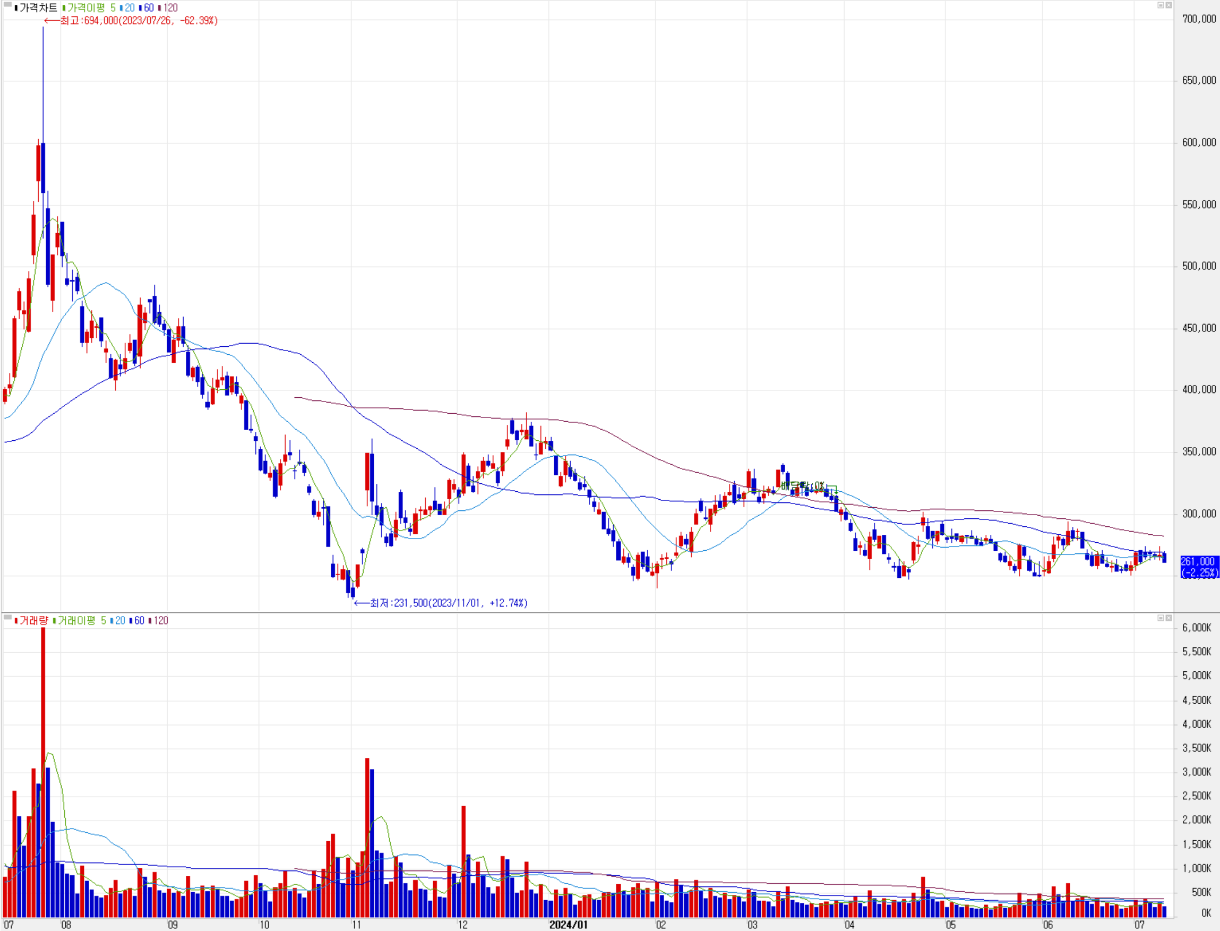
Task: Select the 거래량 legend label
Action: pos(33,621)
